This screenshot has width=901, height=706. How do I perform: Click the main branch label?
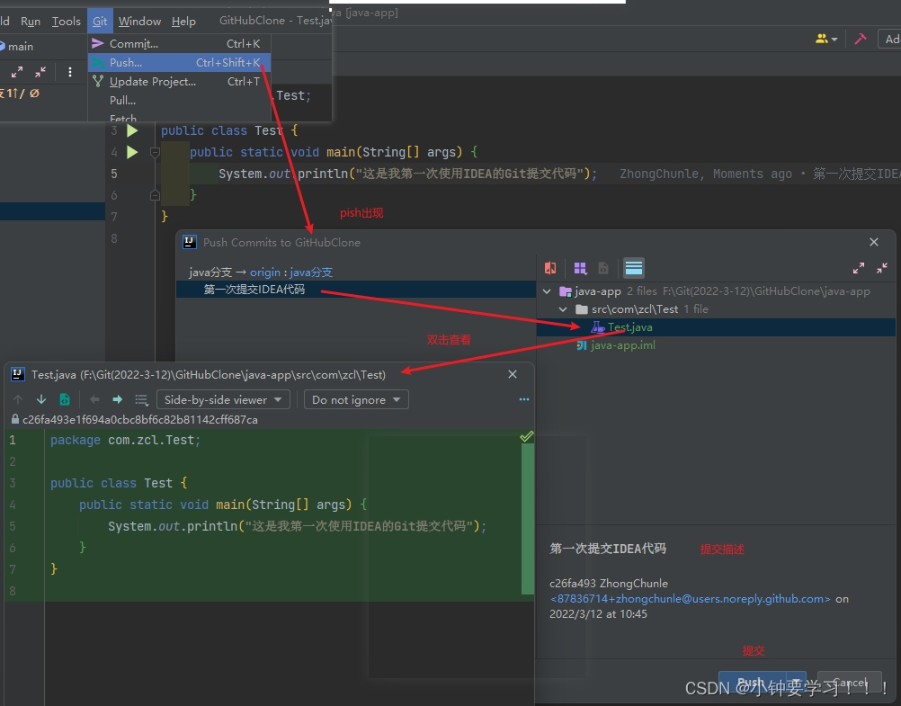pos(20,47)
